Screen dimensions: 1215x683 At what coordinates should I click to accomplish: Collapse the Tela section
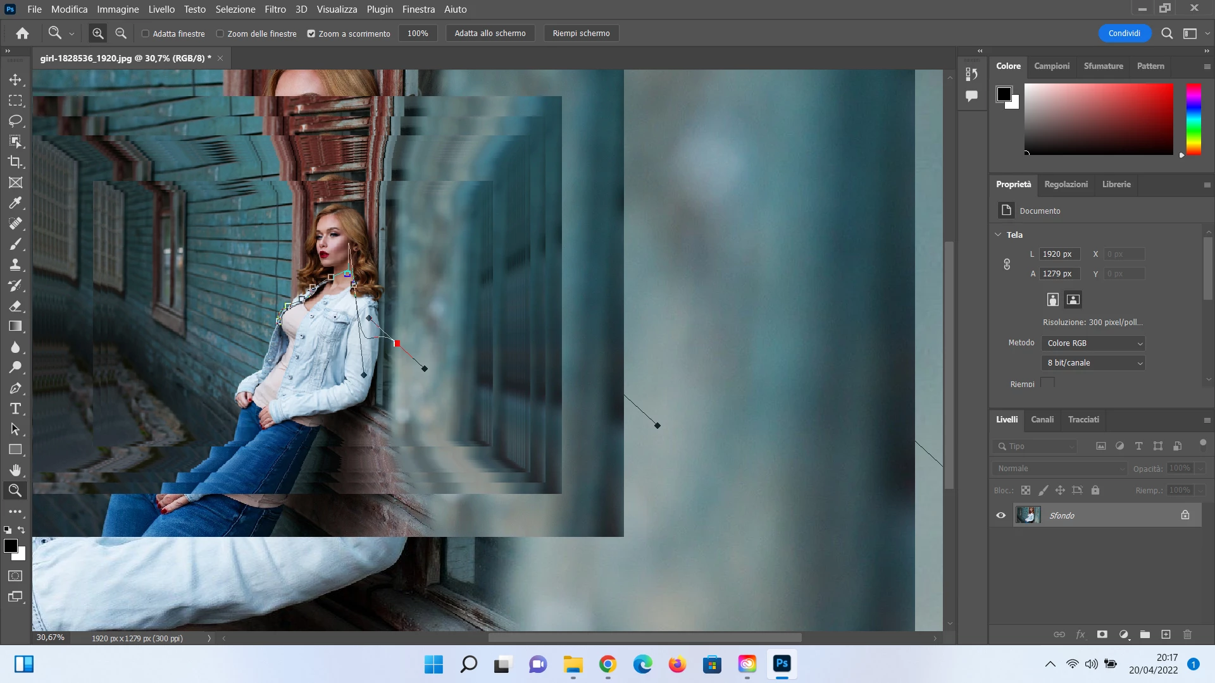(x=999, y=235)
